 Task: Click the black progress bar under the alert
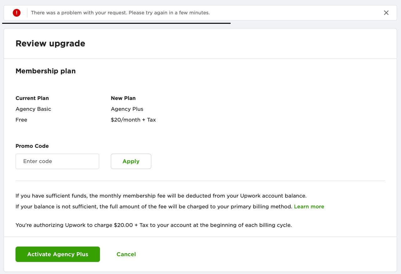tap(116, 23)
